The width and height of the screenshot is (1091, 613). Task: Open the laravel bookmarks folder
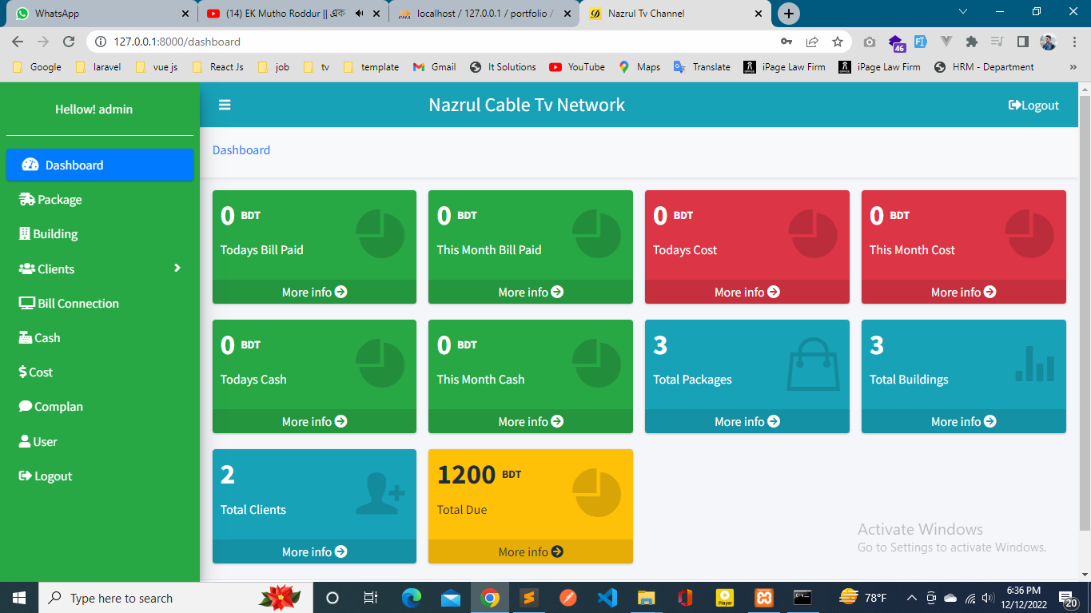point(98,67)
